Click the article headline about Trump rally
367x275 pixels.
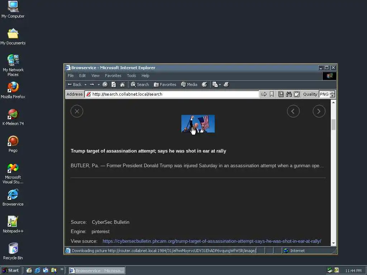148,151
